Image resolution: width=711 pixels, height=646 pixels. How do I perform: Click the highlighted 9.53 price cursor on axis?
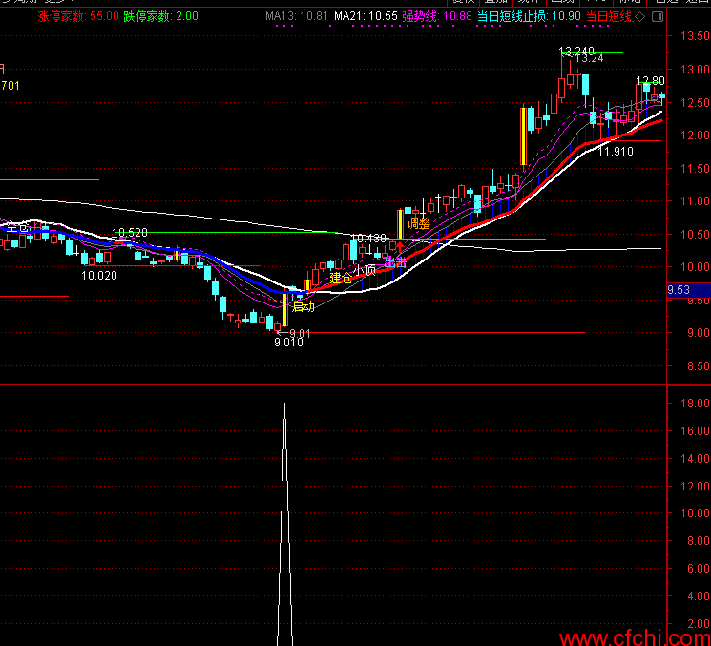click(x=689, y=290)
